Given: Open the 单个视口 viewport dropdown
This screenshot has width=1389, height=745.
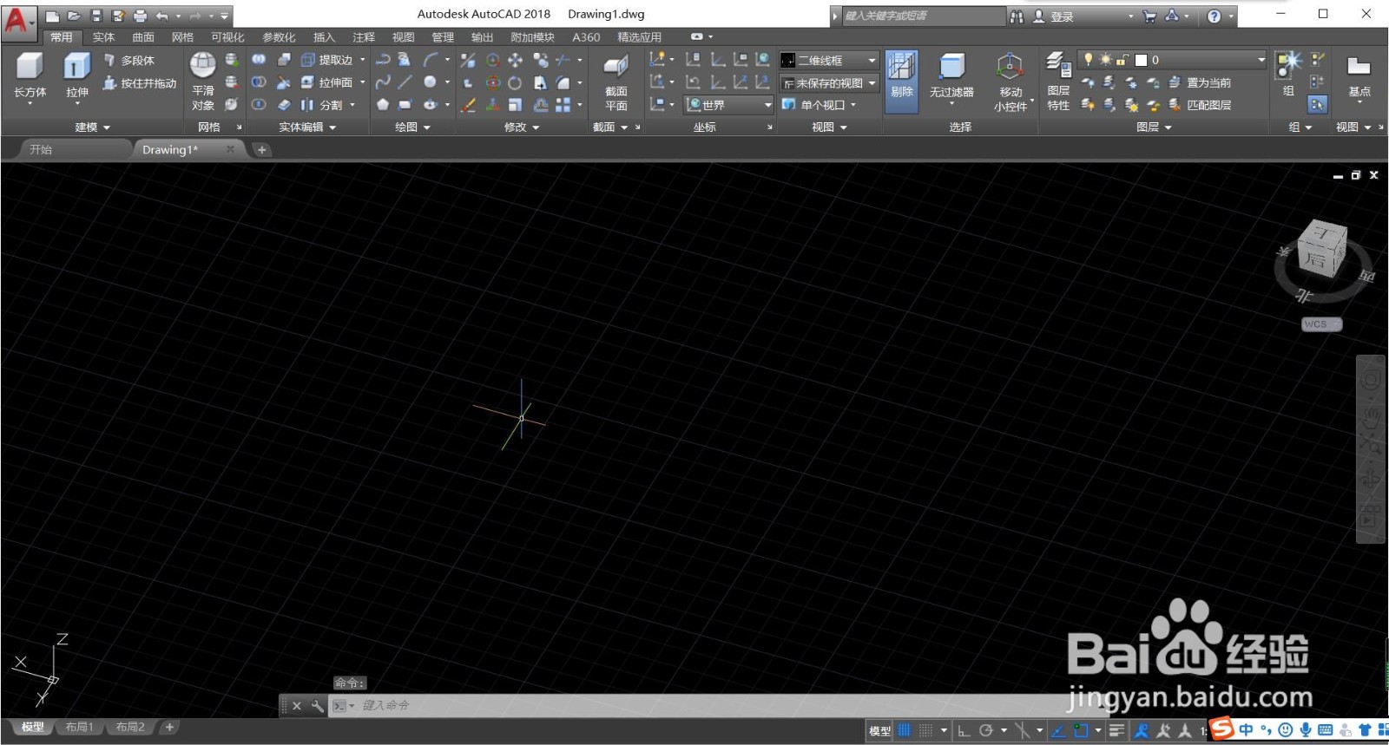Looking at the screenshot, I should pyautogui.click(x=819, y=105).
